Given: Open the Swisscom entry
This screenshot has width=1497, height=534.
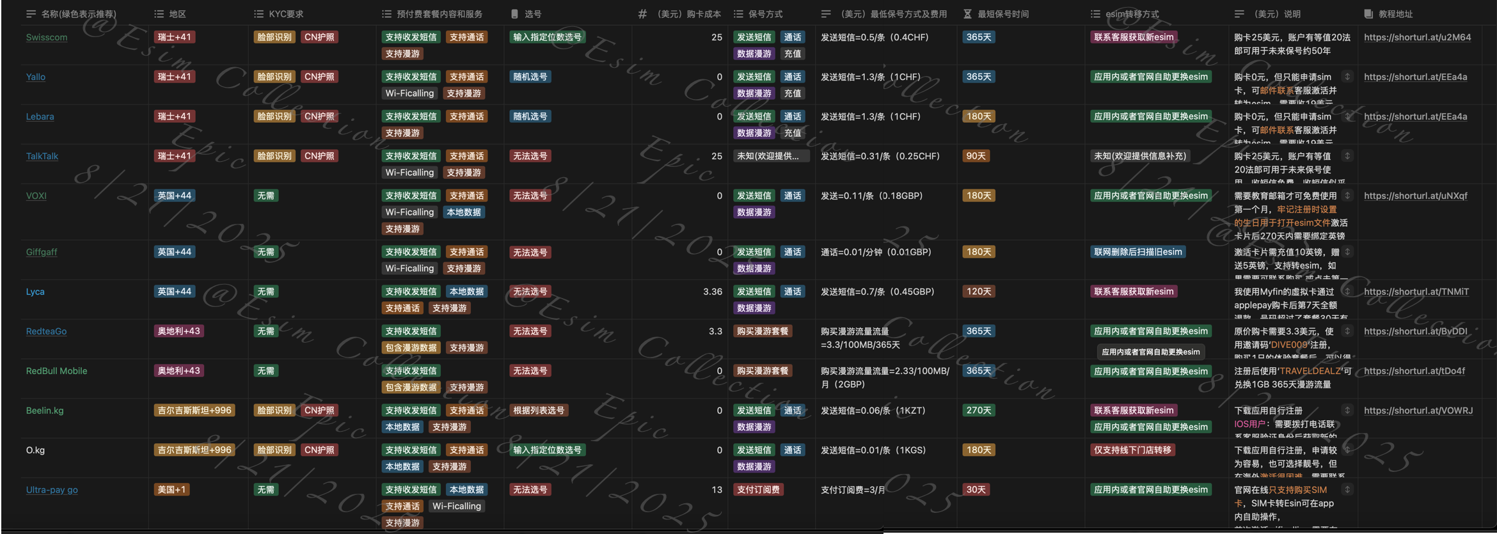Looking at the screenshot, I should pyautogui.click(x=47, y=37).
